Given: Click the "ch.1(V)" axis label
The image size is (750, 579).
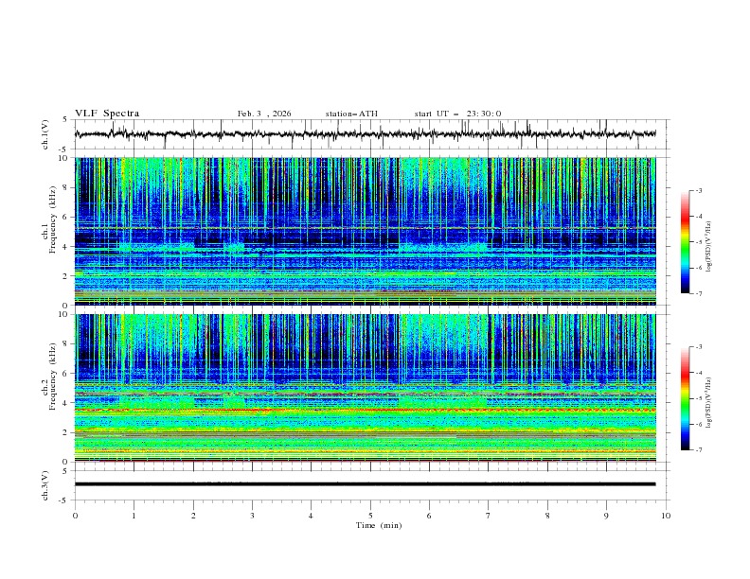Looking at the screenshot, I should [x=45, y=134].
